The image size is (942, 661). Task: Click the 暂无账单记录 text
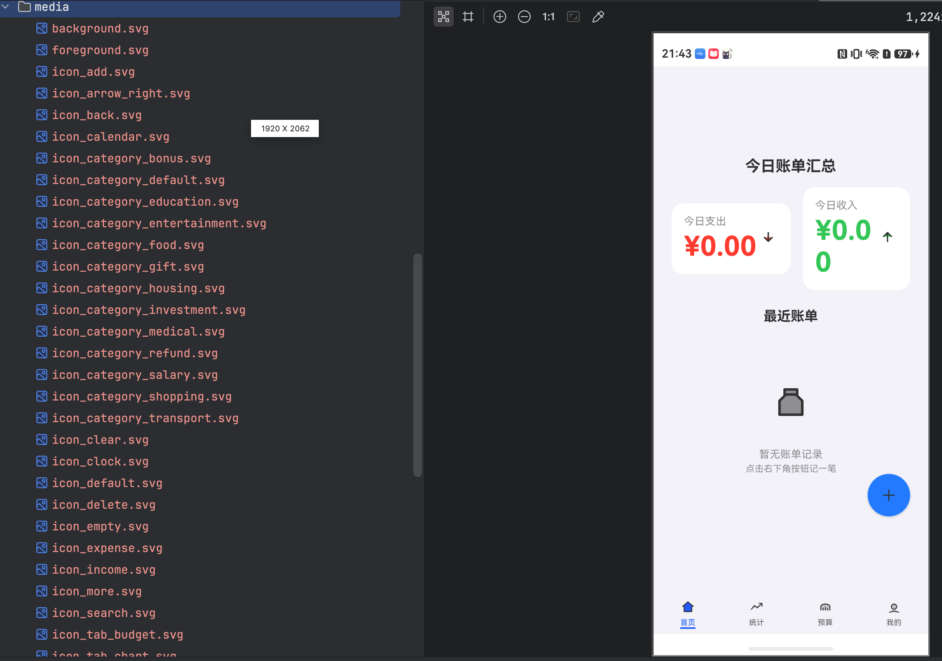click(791, 454)
